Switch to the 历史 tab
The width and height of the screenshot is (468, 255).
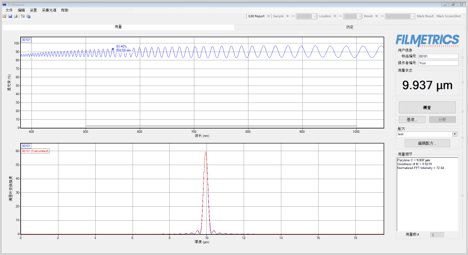(x=350, y=27)
